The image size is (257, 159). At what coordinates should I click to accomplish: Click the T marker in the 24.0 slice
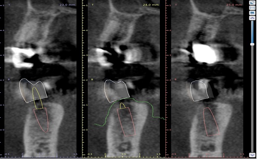(93, 5)
